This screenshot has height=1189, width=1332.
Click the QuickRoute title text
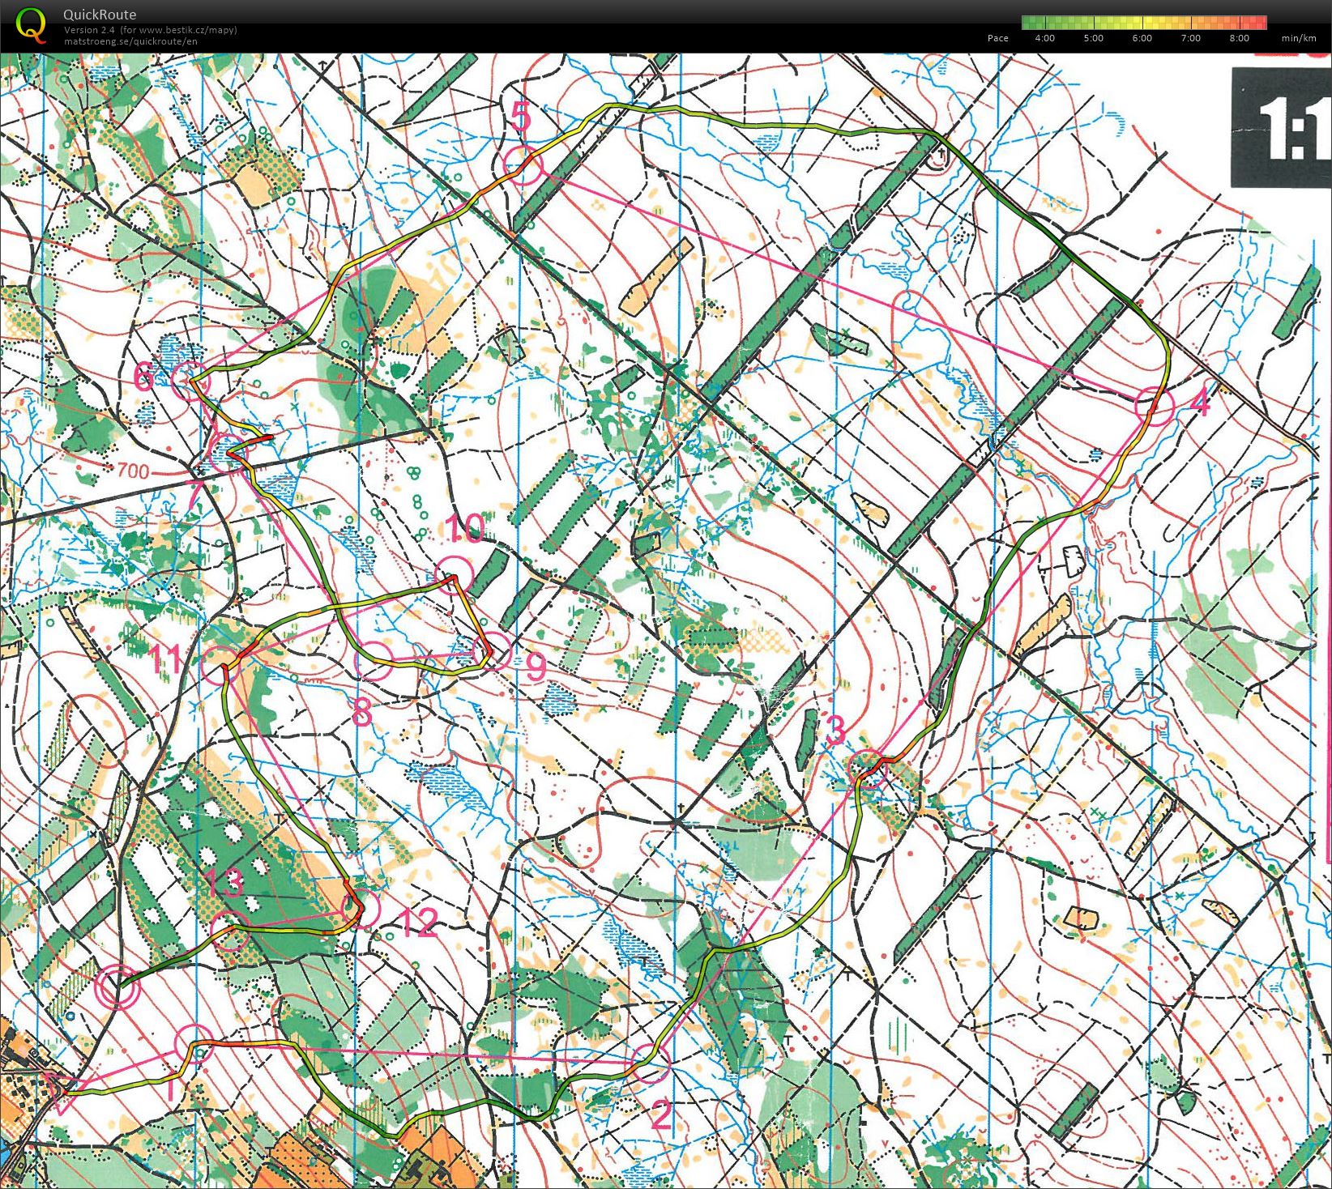pos(100,15)
